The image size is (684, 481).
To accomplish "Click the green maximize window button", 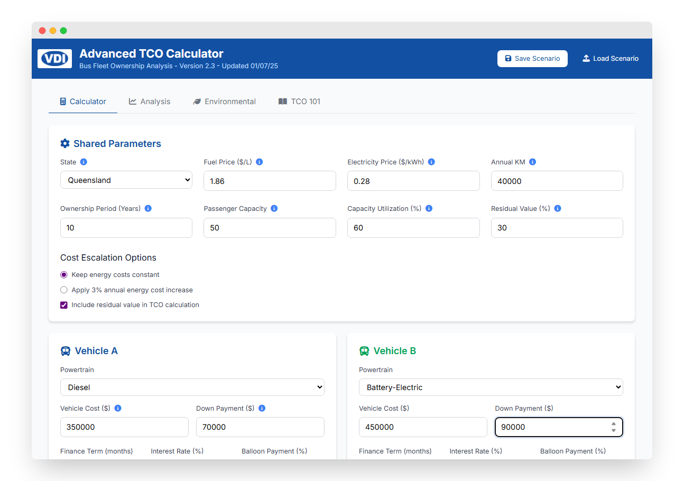I will (63, 31).
